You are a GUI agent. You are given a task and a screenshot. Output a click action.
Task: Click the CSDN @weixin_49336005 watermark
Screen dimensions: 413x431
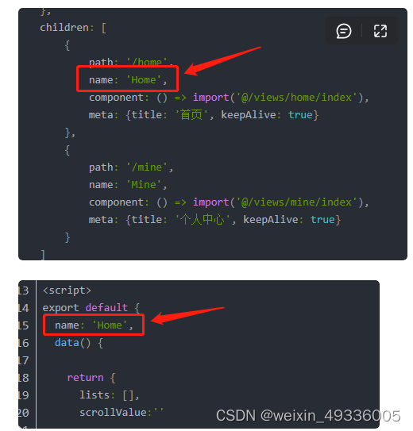point(308,416)
